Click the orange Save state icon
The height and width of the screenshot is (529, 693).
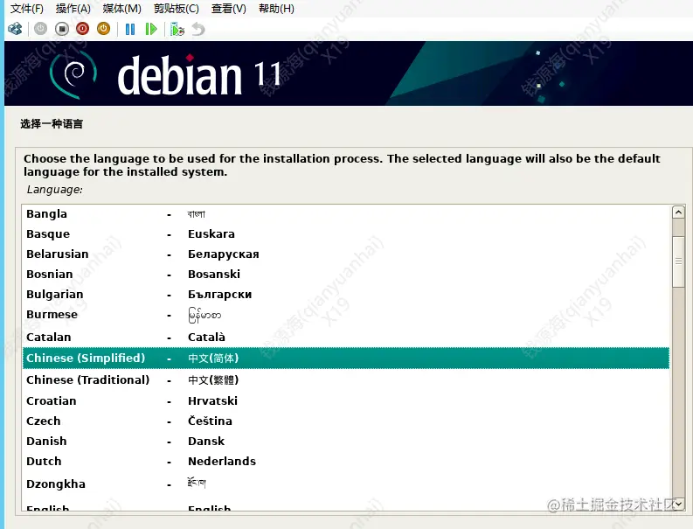[x=103, y=29]
